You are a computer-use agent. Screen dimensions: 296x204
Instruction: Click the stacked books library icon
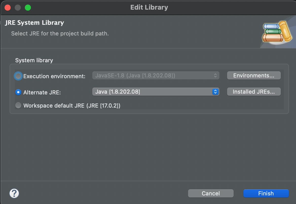pos(276,32)
